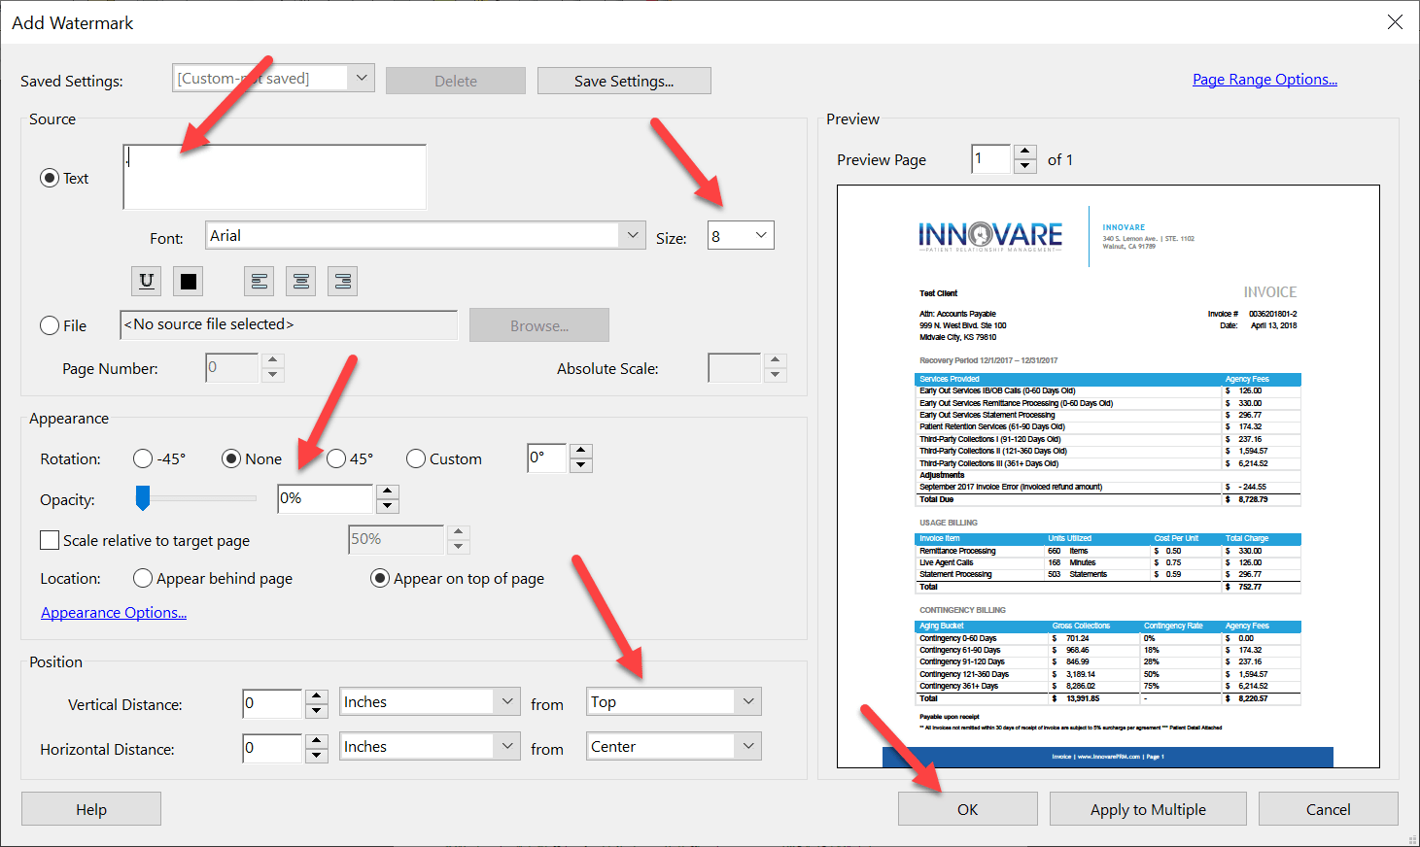The height and width of the screenshot is (847, 1420).
Task: Open Appearance Options
Action: [x=113, y=612]
